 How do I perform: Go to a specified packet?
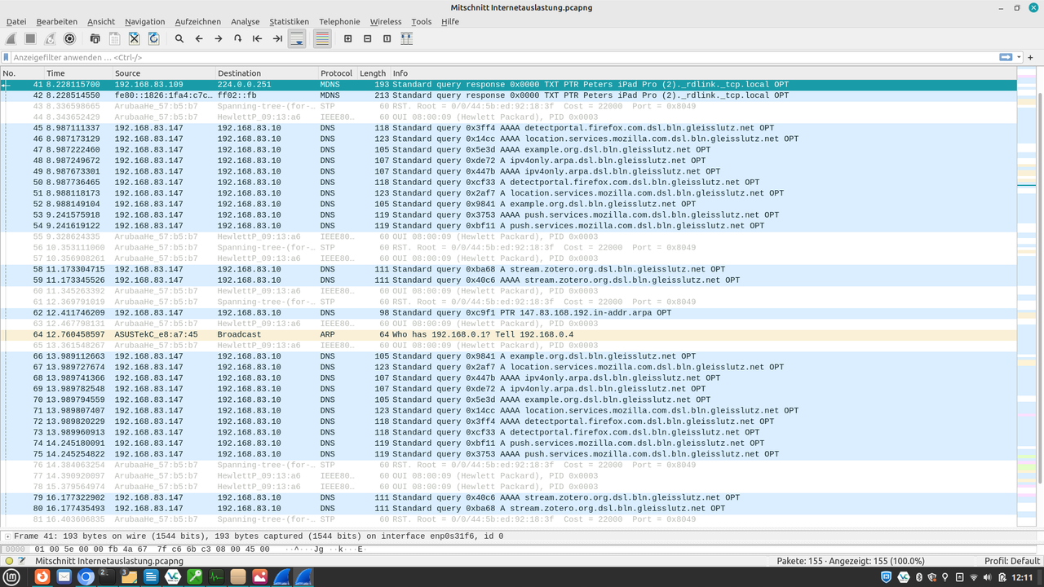click(238, 38)
